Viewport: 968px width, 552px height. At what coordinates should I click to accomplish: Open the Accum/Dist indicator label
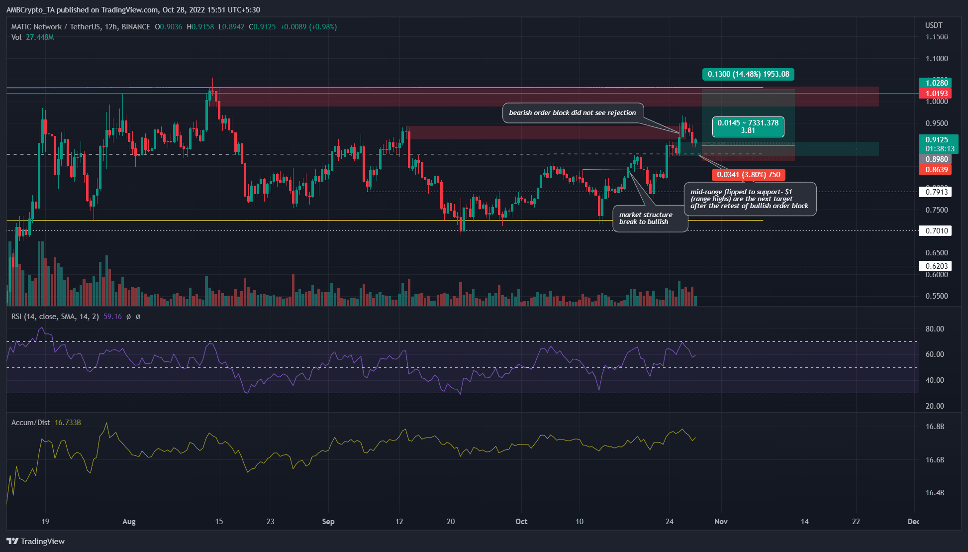coord(31,423)
